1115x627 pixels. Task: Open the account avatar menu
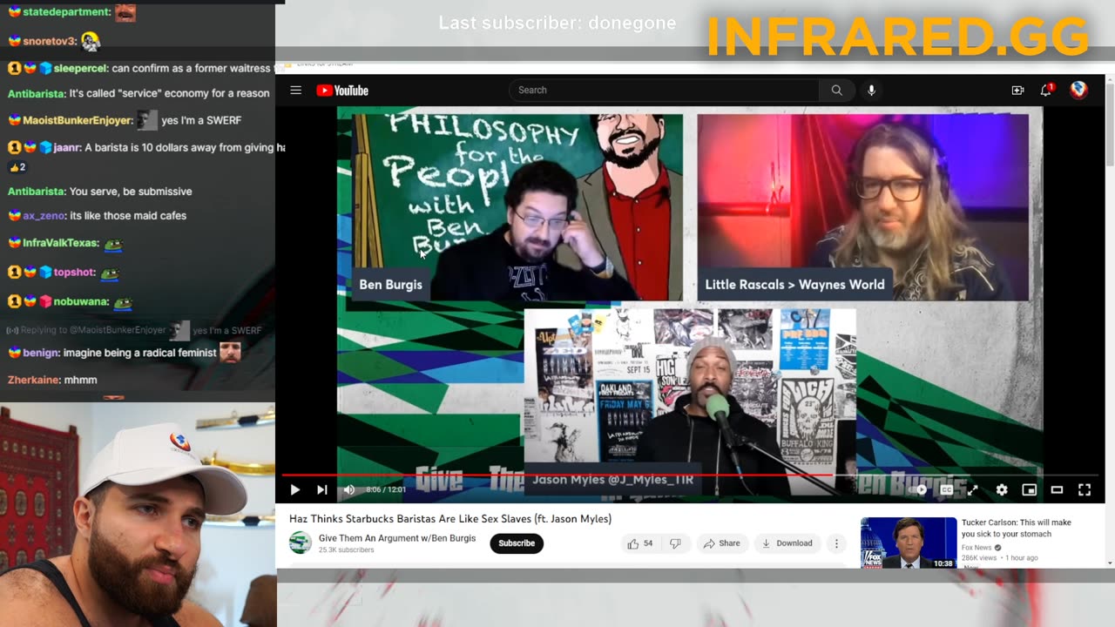click(x=1078, y=90)
